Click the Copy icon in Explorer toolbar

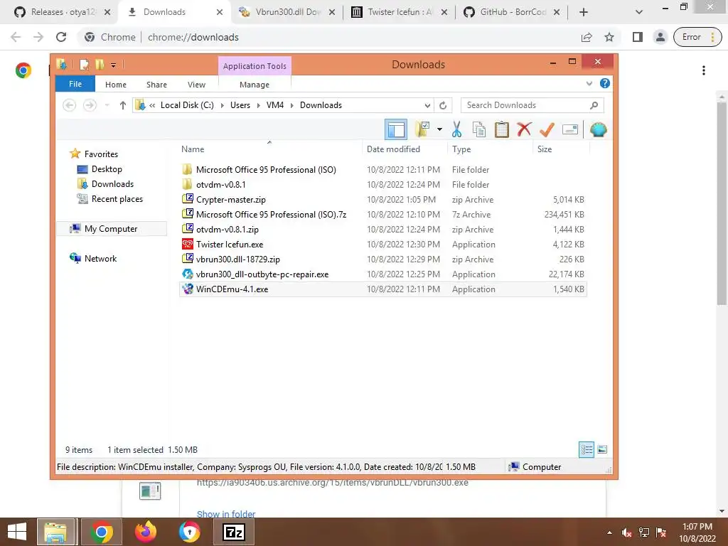[x=479, y=129]
